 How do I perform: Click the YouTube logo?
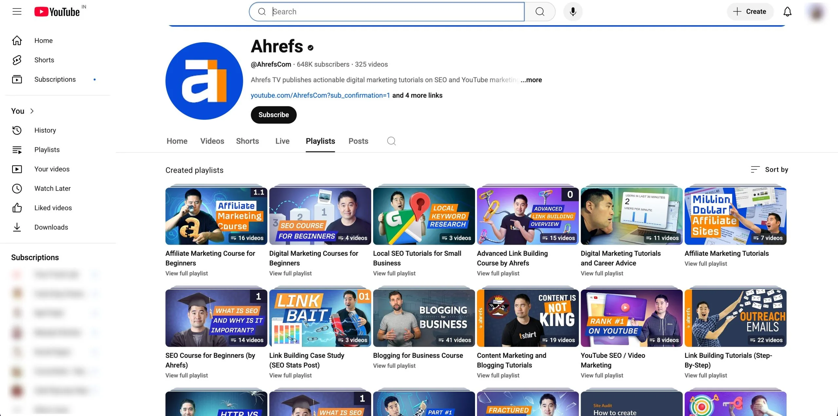(57, 11)
